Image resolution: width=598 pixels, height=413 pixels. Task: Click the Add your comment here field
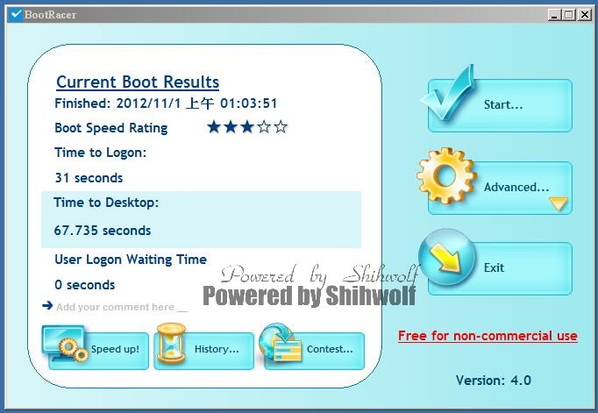click(122, 307)
